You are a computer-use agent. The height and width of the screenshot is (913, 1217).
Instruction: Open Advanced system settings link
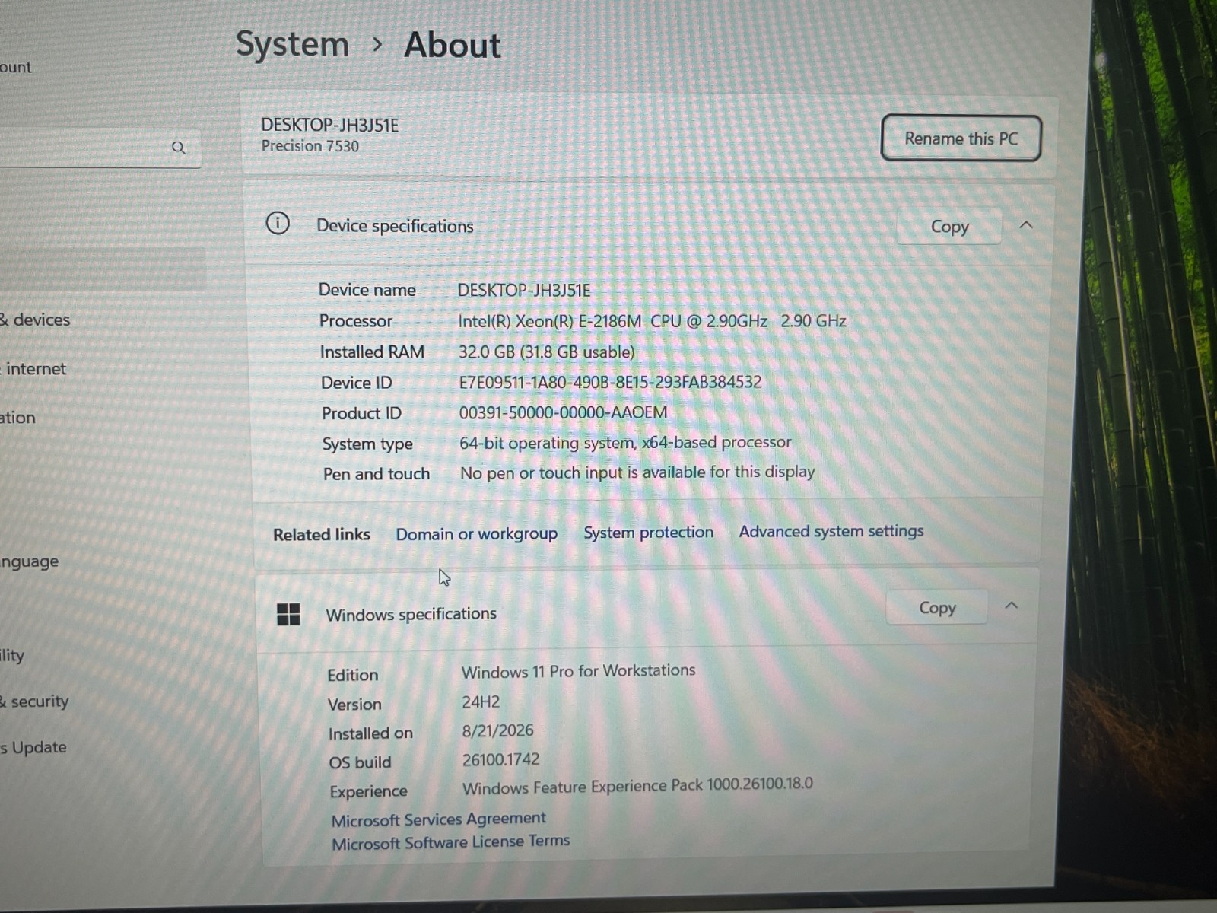(831, 531)
